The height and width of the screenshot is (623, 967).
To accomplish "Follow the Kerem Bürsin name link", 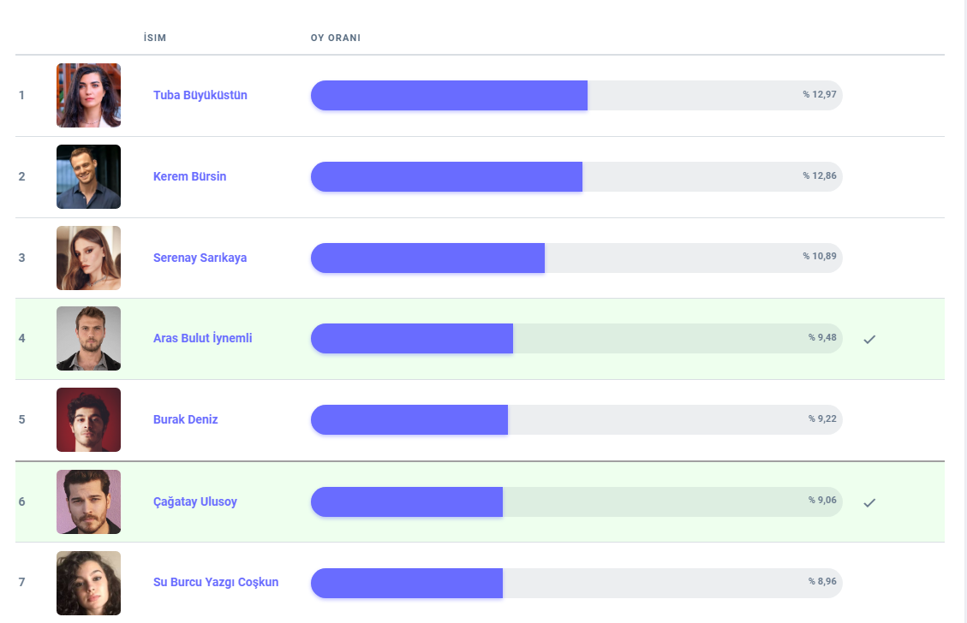I will [x=189, y=176].
